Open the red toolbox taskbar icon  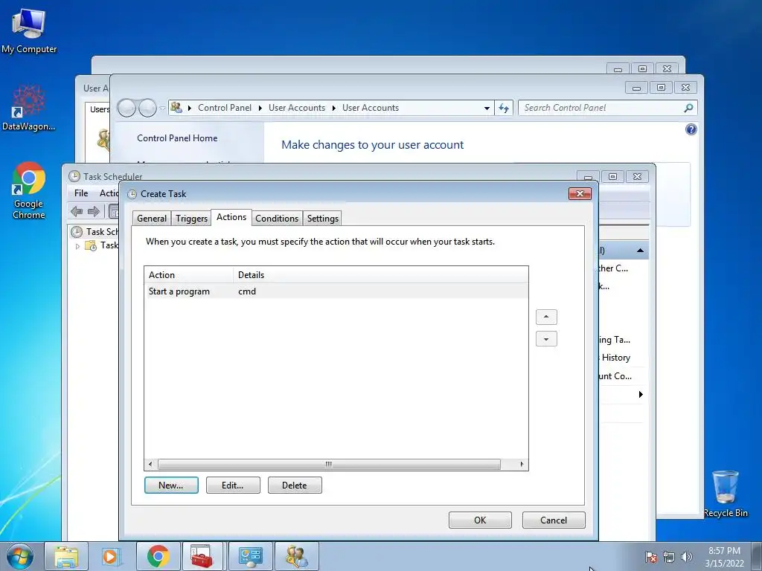(x=202, y=556)
